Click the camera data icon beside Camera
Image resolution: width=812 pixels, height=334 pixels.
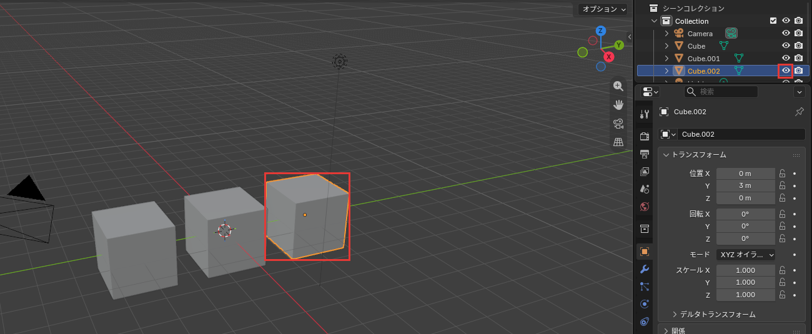coord(731,33)
